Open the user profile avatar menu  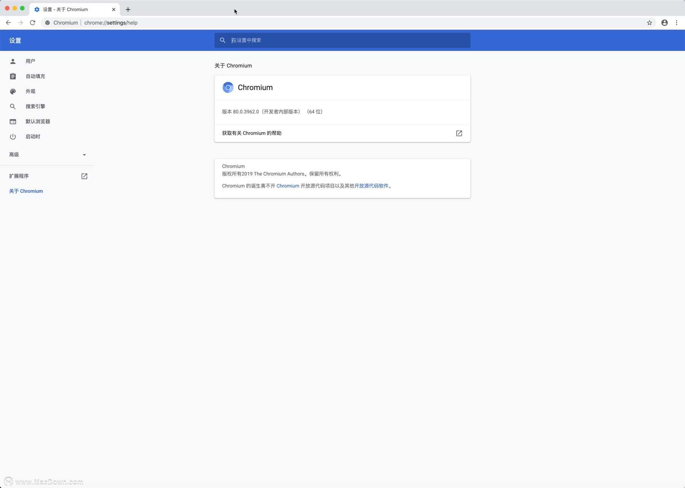coord(664,23)
